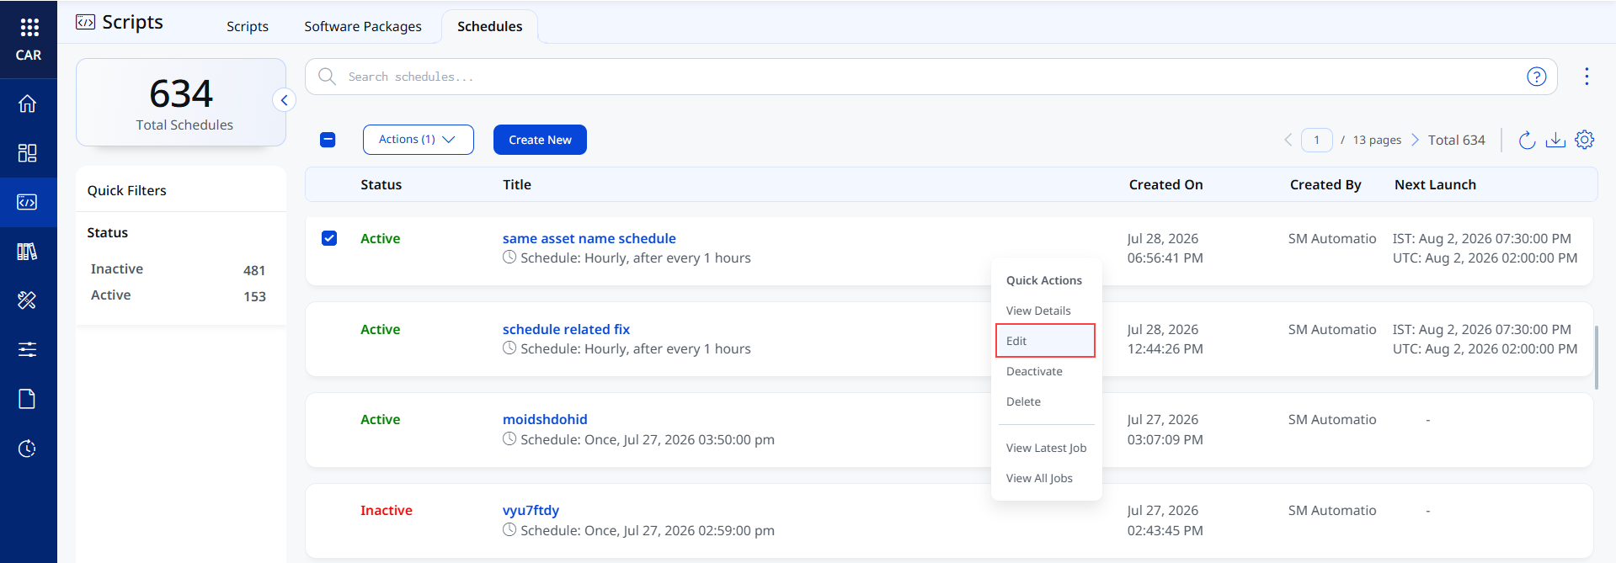Click the Scripts code icon in the header
This screenshot has width=1616, height=563.
(x=86, y=23)
